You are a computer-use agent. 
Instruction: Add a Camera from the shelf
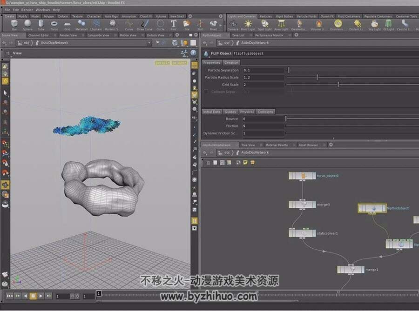(x=233, y=25)
